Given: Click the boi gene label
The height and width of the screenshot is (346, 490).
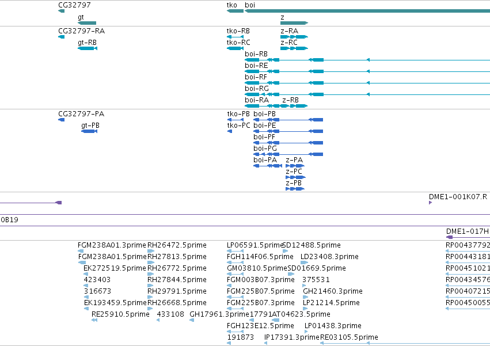Looking at the screenshot, I should click(x=250, y=5).
